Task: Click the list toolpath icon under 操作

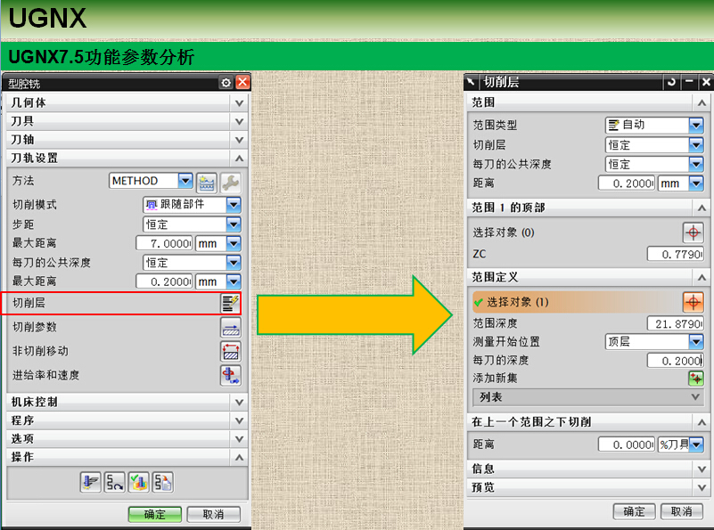Action: (162, 482)
